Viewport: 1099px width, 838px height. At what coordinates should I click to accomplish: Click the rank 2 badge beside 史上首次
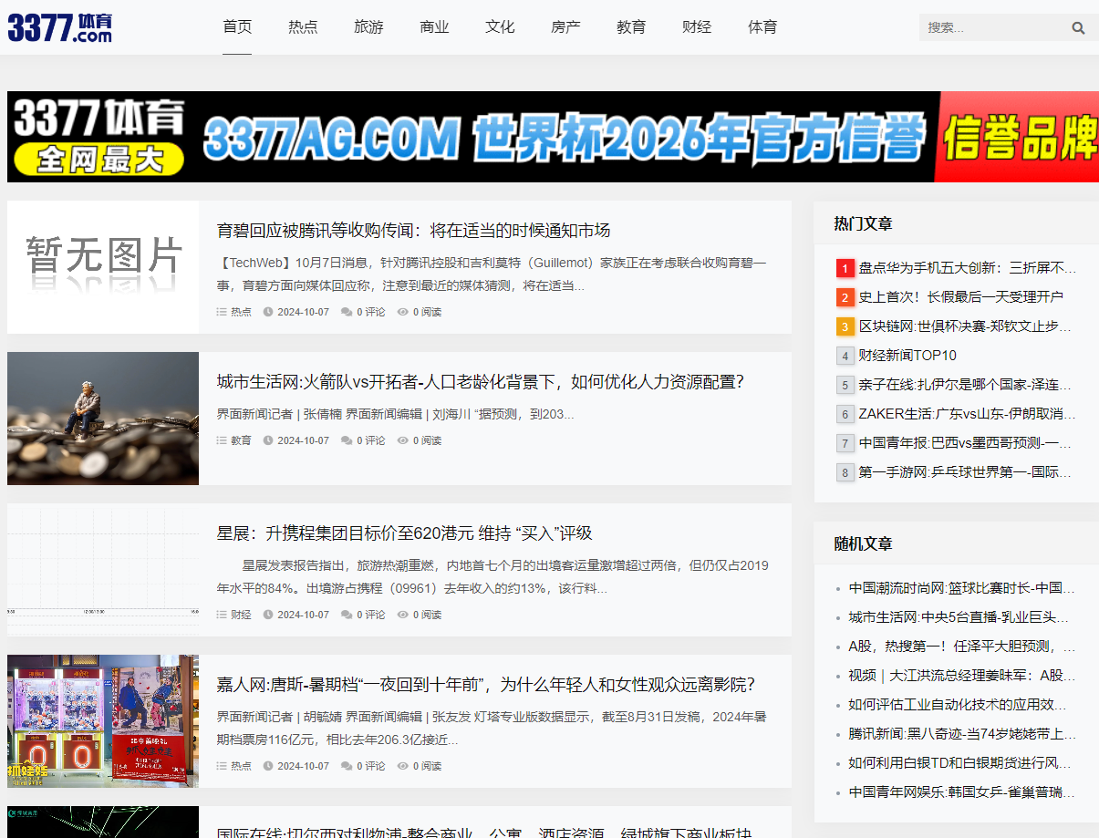click(845, 297)
